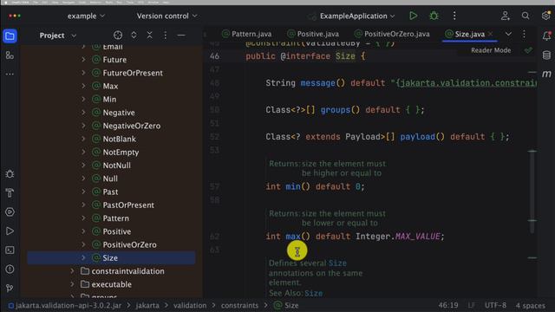Screen dimensions: 555x312
Task: Open Project panel options menu
Action: (166, 35)
